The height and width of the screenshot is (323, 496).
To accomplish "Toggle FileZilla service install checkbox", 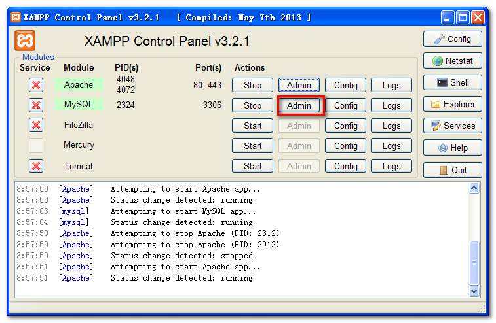I will 36,125.
